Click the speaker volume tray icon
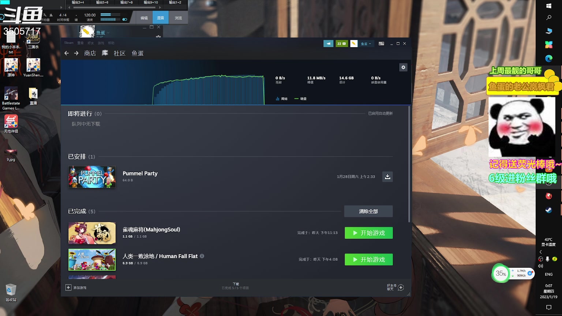This screenshot has height=316, width=562. pos(540,266)
